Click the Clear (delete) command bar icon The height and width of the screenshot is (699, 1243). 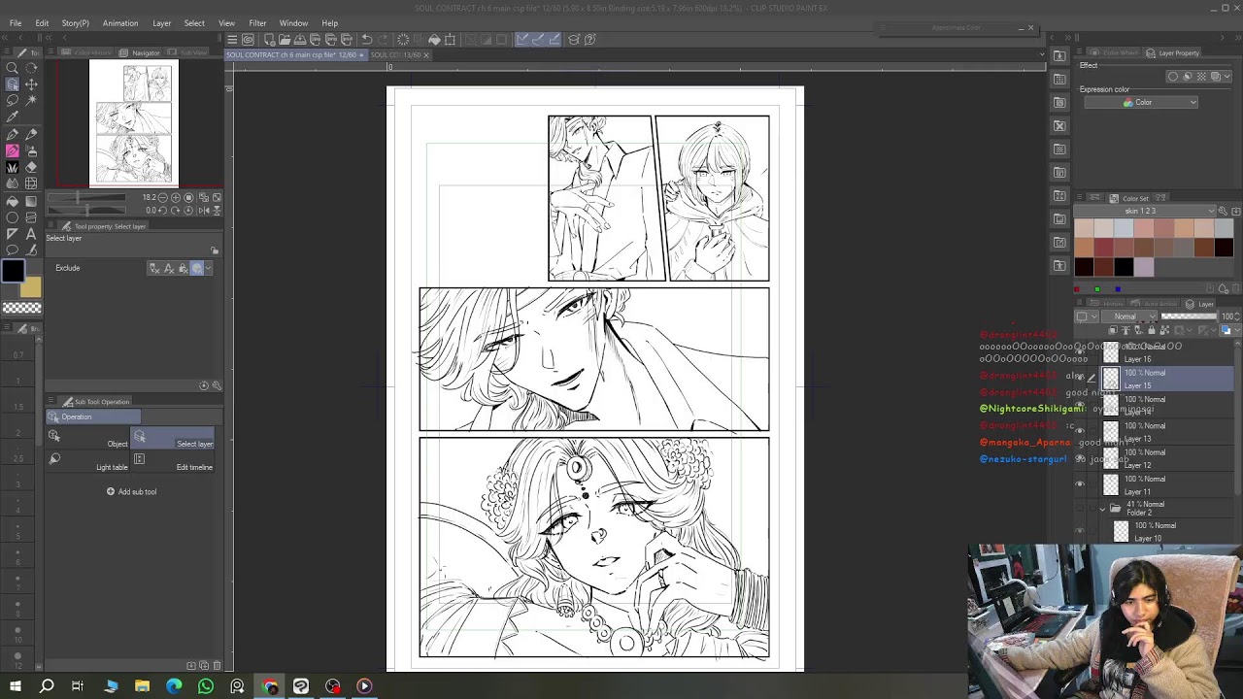tap(403, 40)
